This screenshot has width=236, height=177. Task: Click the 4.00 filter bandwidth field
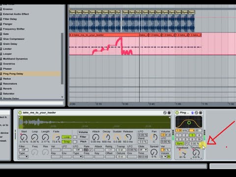pyautogui.click(x=196, y=130)
